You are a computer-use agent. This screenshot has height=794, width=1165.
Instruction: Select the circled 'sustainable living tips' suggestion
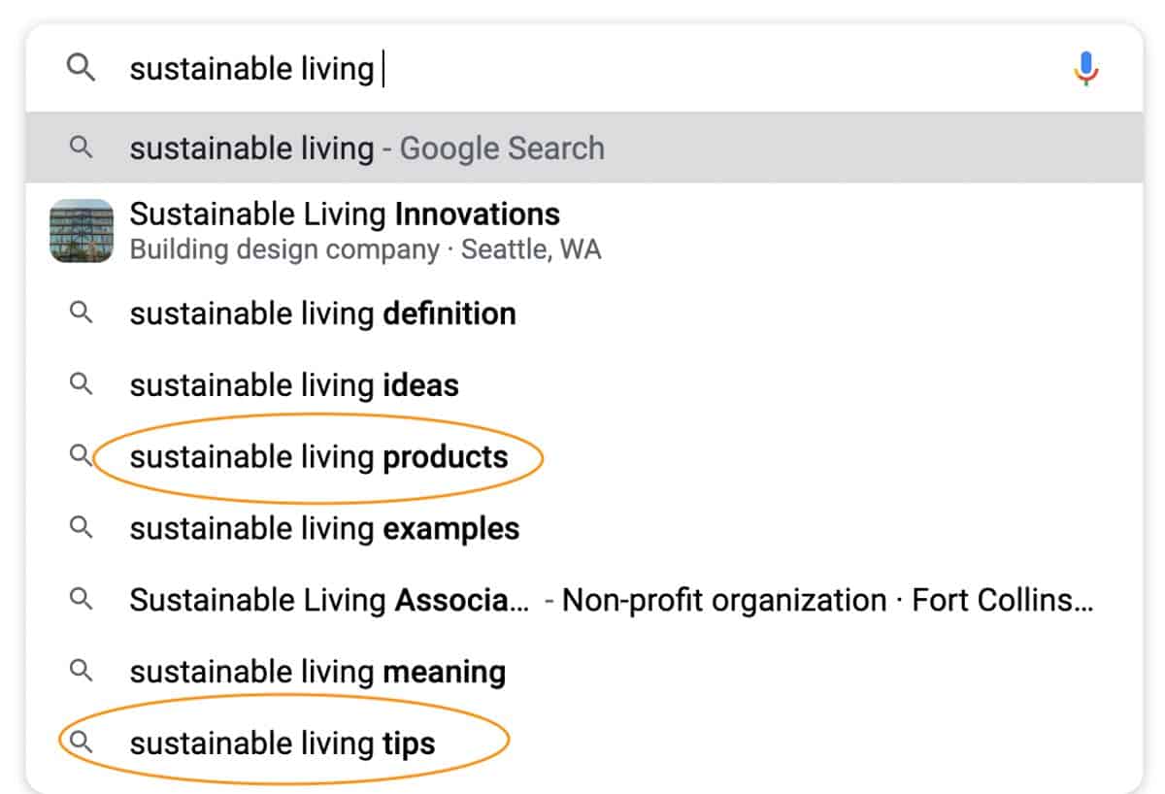coord(282,744)
